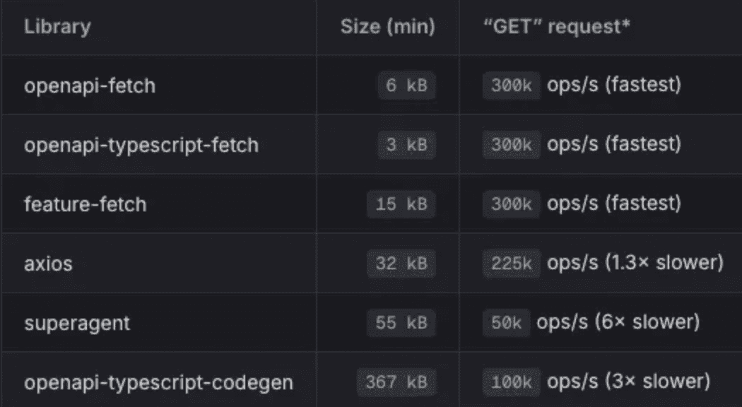Select the 55 kB size badge

[x=401, y=324]
